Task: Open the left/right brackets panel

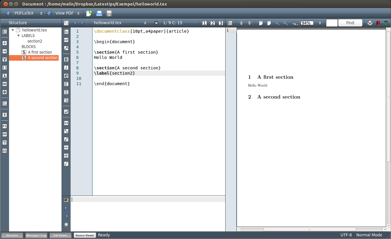Action: pos(5,103)
